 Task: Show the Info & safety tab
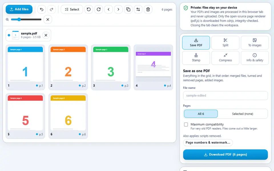[255, 58]
